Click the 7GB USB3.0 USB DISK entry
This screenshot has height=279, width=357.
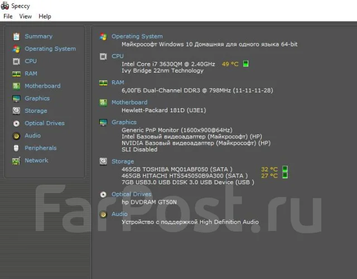pyautogui.click(x=188, y=182)
